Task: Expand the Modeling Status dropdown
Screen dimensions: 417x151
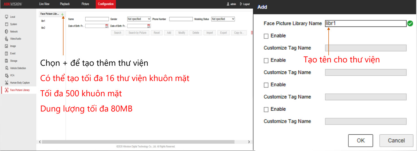Action: click(223, 19)
